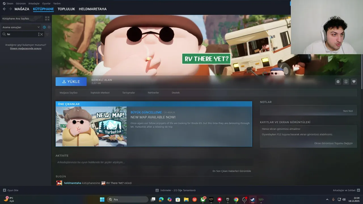Open clock and date 22:20
Viewport: 363px width, 204px height.
[354, 199]
